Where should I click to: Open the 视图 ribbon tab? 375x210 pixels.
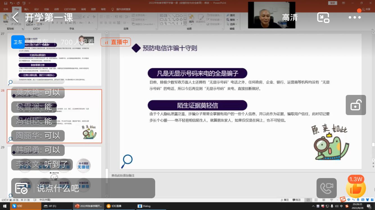(x=93, y=9)
